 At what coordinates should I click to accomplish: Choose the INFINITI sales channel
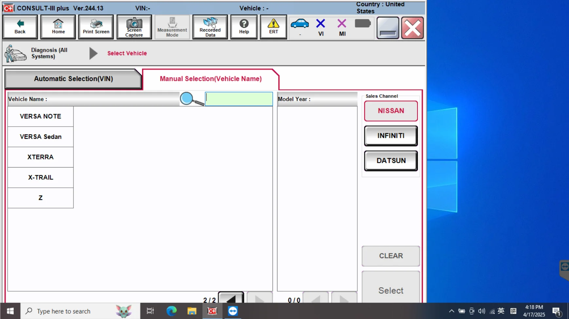click(x=391, y=136)
